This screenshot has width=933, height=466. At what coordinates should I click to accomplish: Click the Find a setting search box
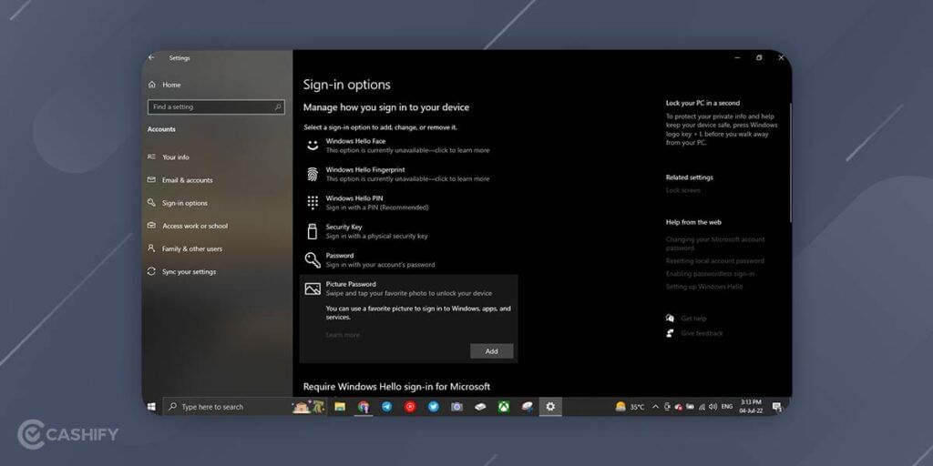(x=216, y=107)
